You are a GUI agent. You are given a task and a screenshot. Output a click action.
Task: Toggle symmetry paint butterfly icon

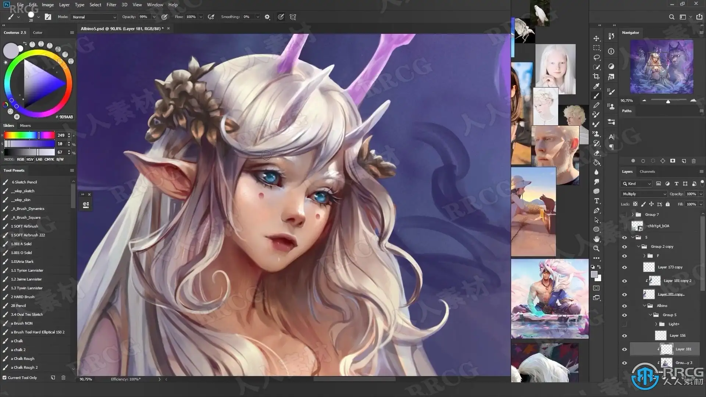click(293, 17)
